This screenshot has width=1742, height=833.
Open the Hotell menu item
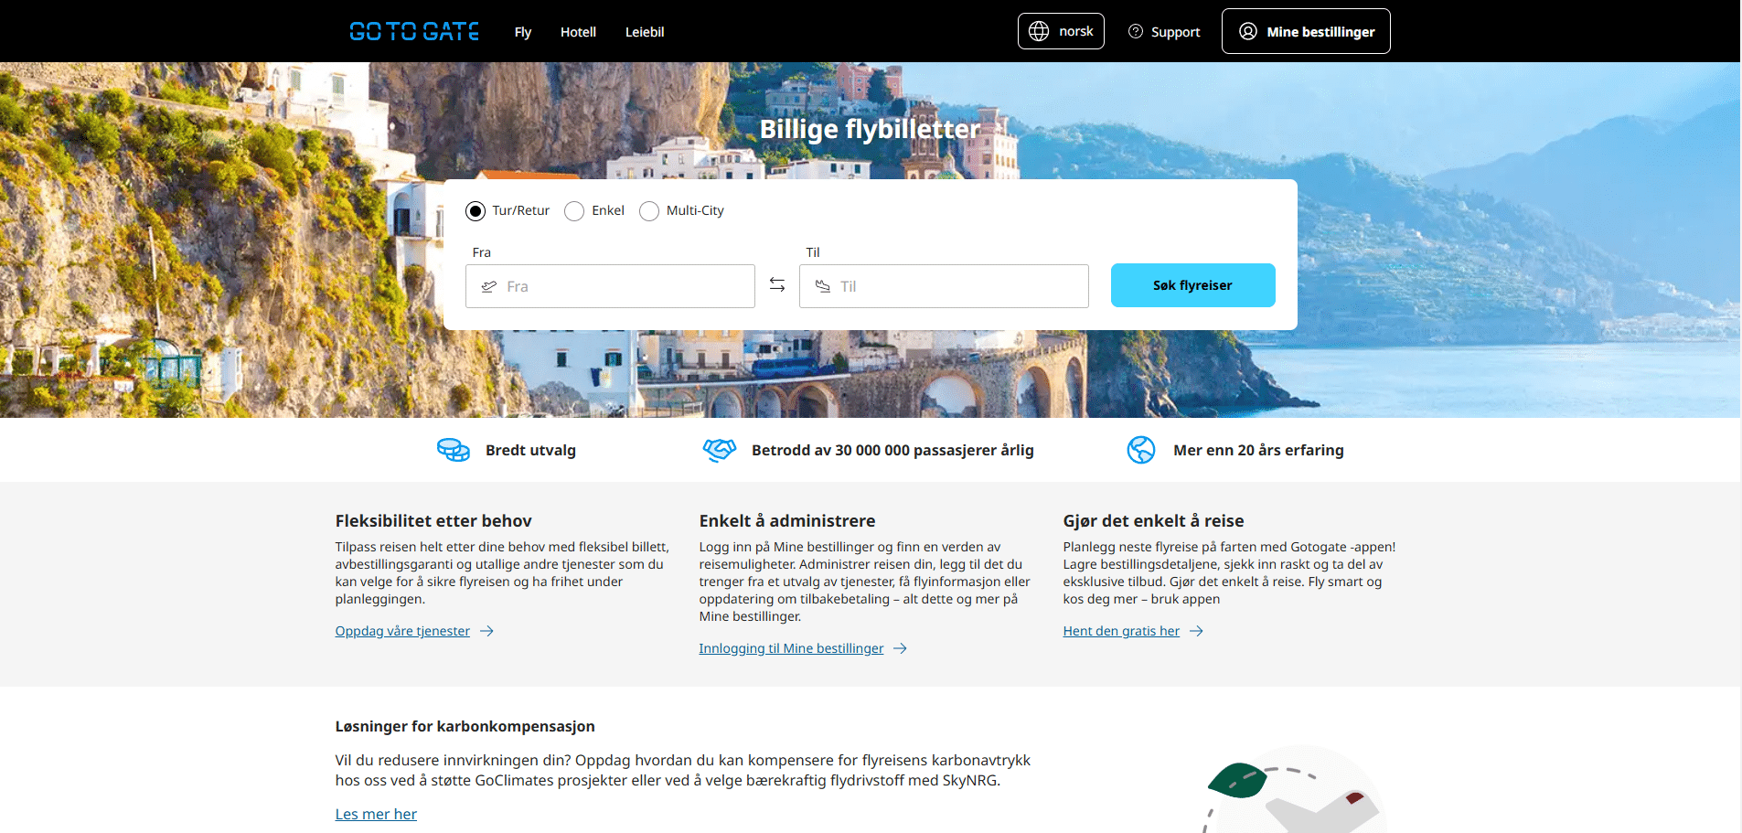pos(578,32)
